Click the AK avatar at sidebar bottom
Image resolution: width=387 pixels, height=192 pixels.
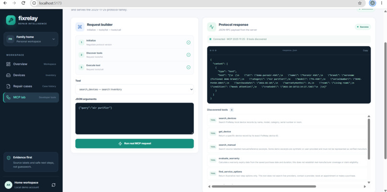tap(8, 185)
